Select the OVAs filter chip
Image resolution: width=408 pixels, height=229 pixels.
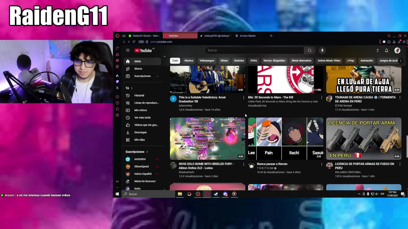(254, 60)
